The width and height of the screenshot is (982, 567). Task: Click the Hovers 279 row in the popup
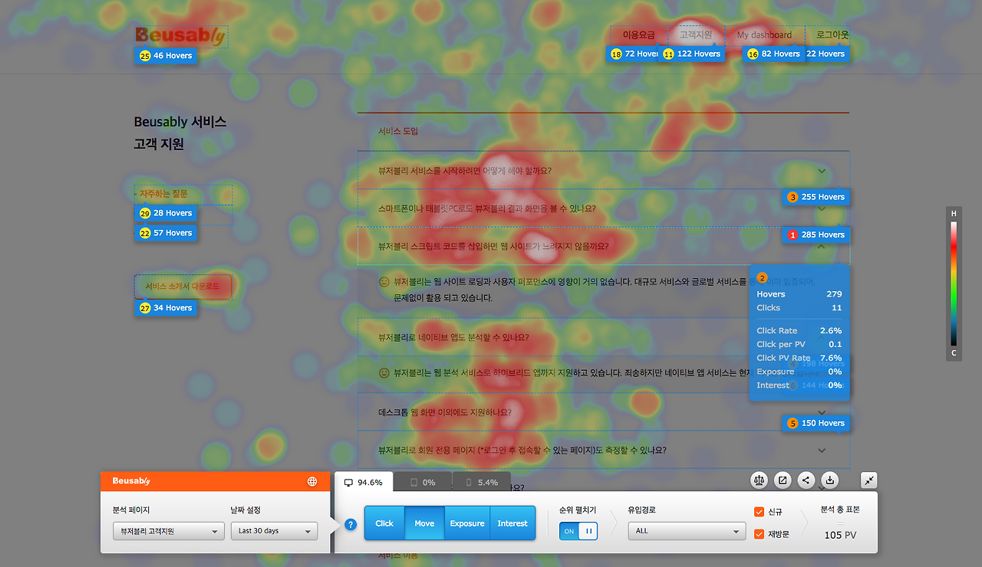[x=799, y=294]
